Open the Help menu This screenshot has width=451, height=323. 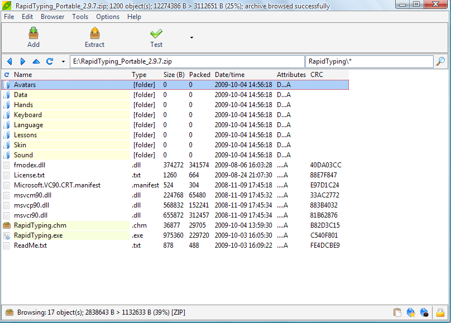point(134,17)
